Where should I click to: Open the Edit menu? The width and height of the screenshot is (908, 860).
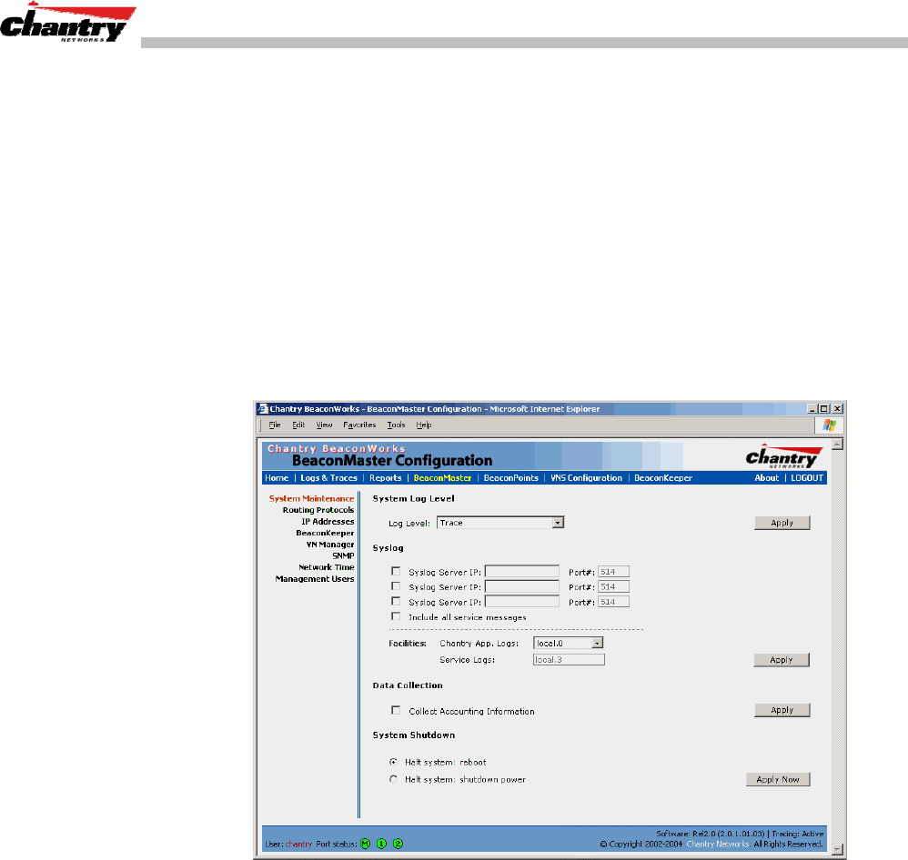tap(298, 425)
